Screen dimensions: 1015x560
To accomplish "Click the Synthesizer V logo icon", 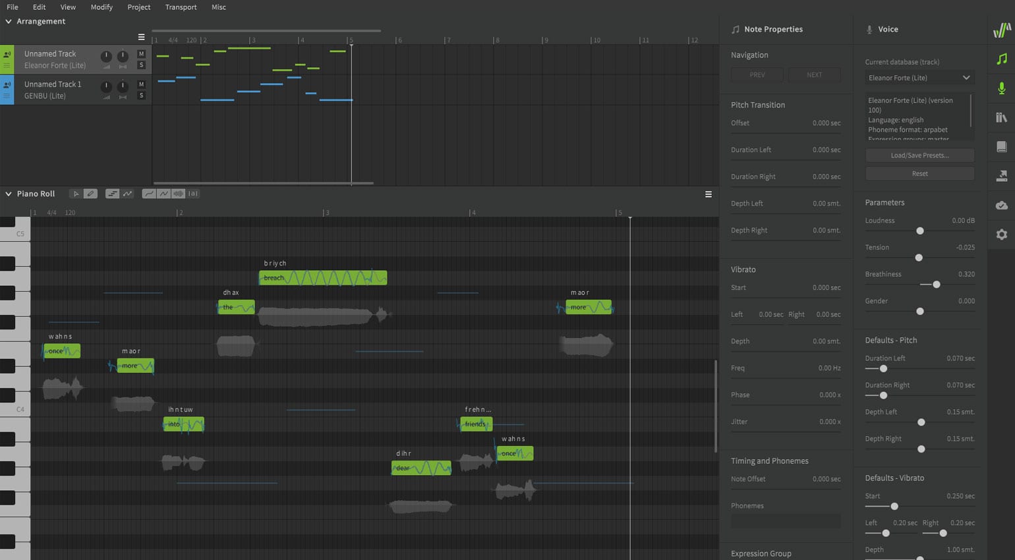I will point(1002,30).
